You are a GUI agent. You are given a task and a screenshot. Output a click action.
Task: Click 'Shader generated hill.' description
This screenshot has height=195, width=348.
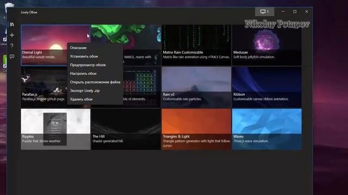108,141
